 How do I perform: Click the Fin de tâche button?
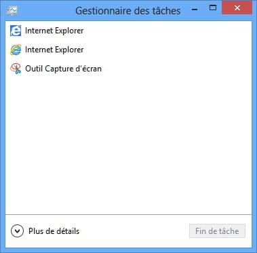click(217, 231)
